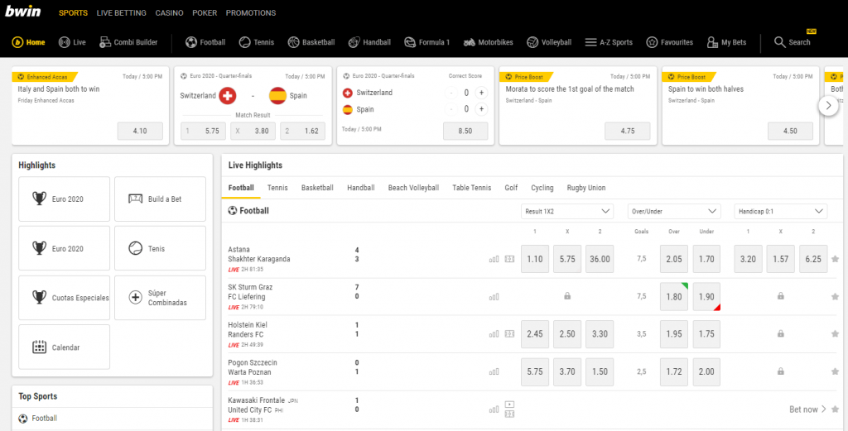Select the Formula 1 helmet icon
Image resolution: width=848 pixels, height=431 pixels.
(410, 42)
